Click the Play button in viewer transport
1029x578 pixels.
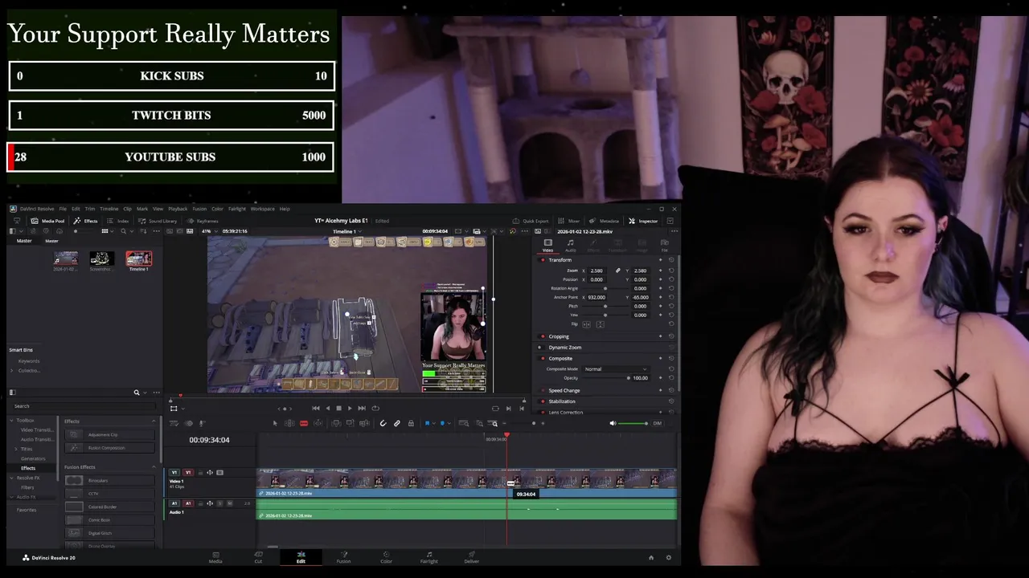tap(350, 408)
